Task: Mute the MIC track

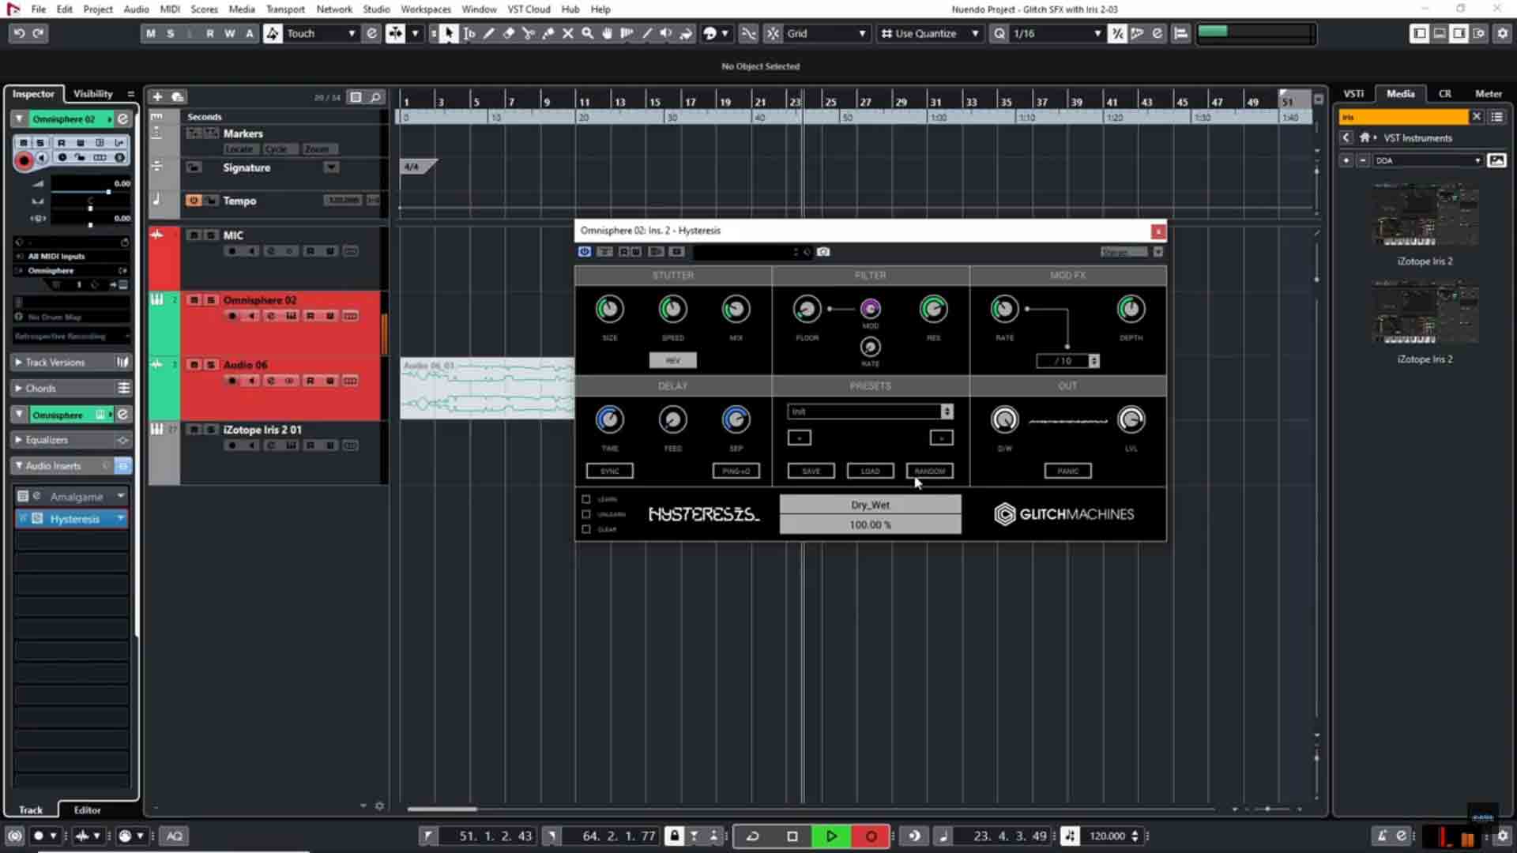Action: [194, 235]
